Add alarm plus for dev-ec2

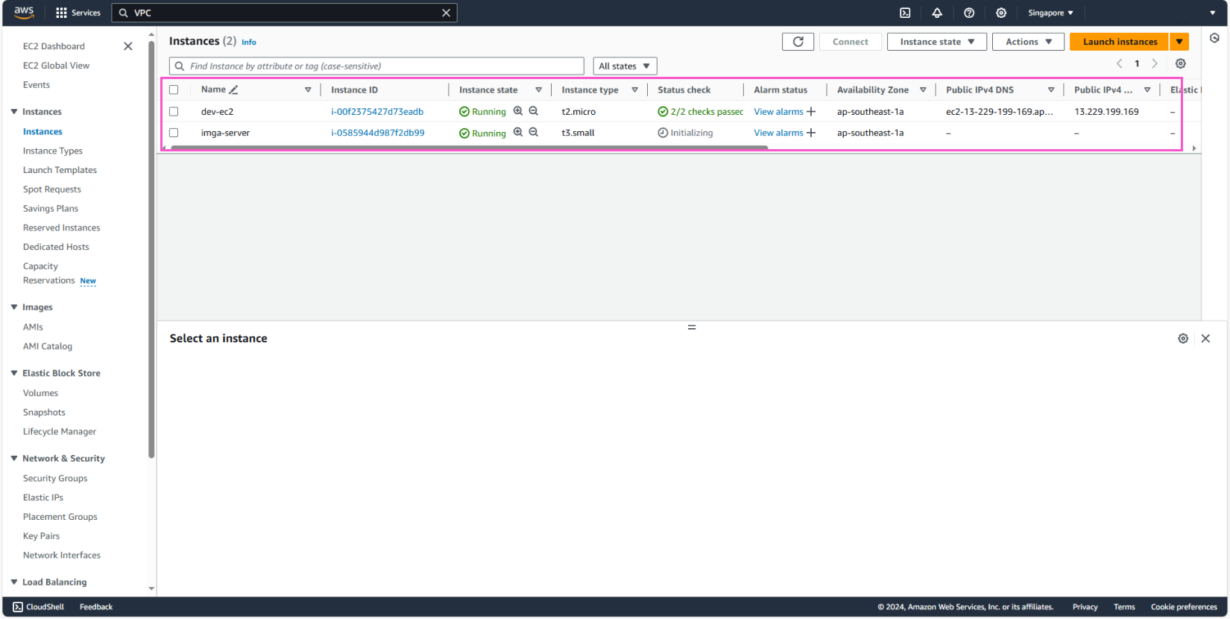(x=811, y=112)
